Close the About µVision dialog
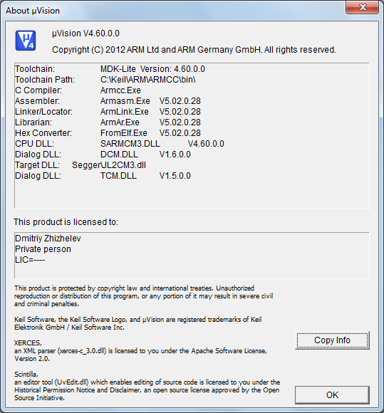 363,7
